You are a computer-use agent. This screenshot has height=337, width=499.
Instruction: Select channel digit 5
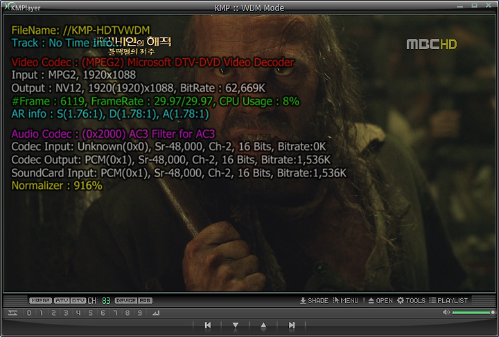click(90, 313)
